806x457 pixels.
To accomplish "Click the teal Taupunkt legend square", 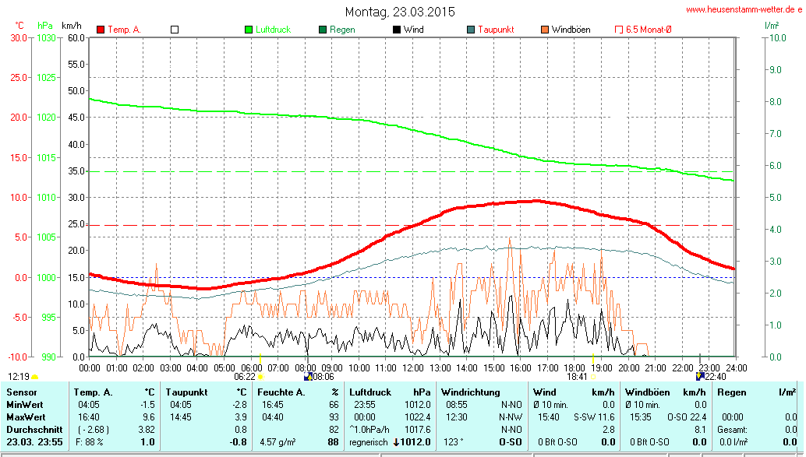I will click(471, 30).
